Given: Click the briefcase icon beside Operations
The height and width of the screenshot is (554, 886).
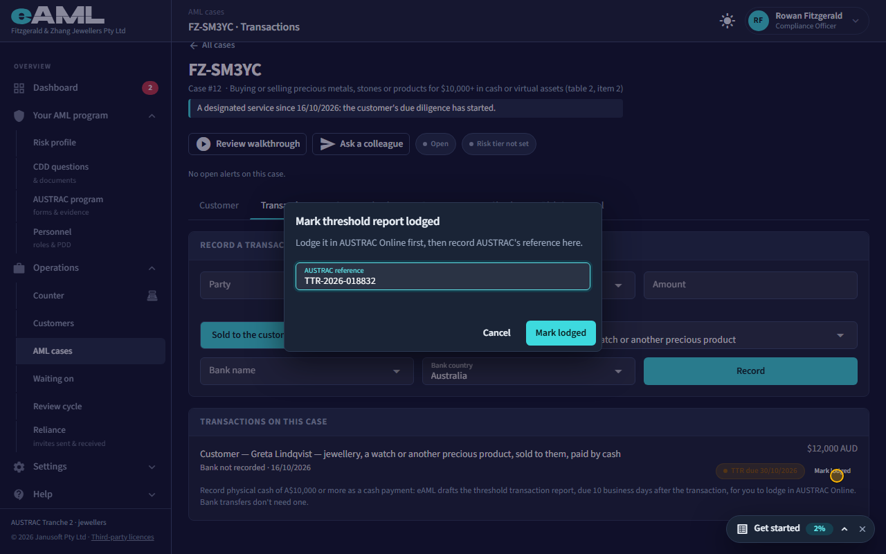Looking at the screenshot, I should pos(19,268).
